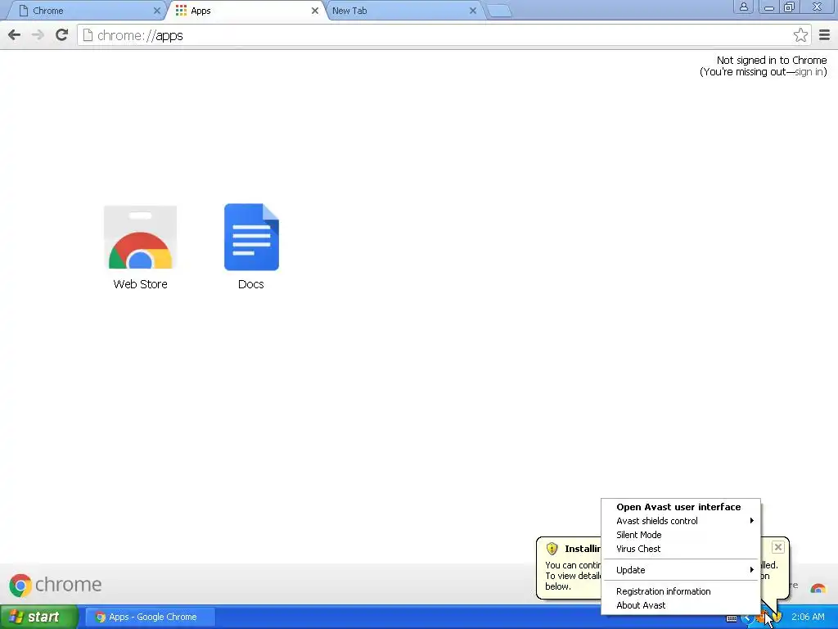
Task: Click the yellow shield tray icon
Action: 778,618
